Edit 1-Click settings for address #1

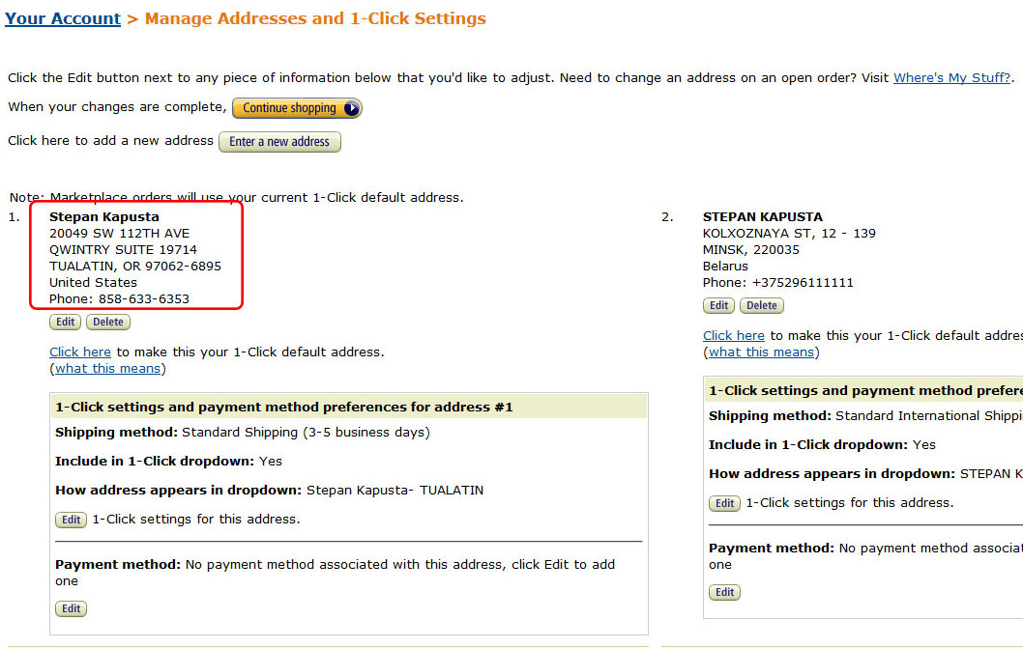click(x=72, y=520)
